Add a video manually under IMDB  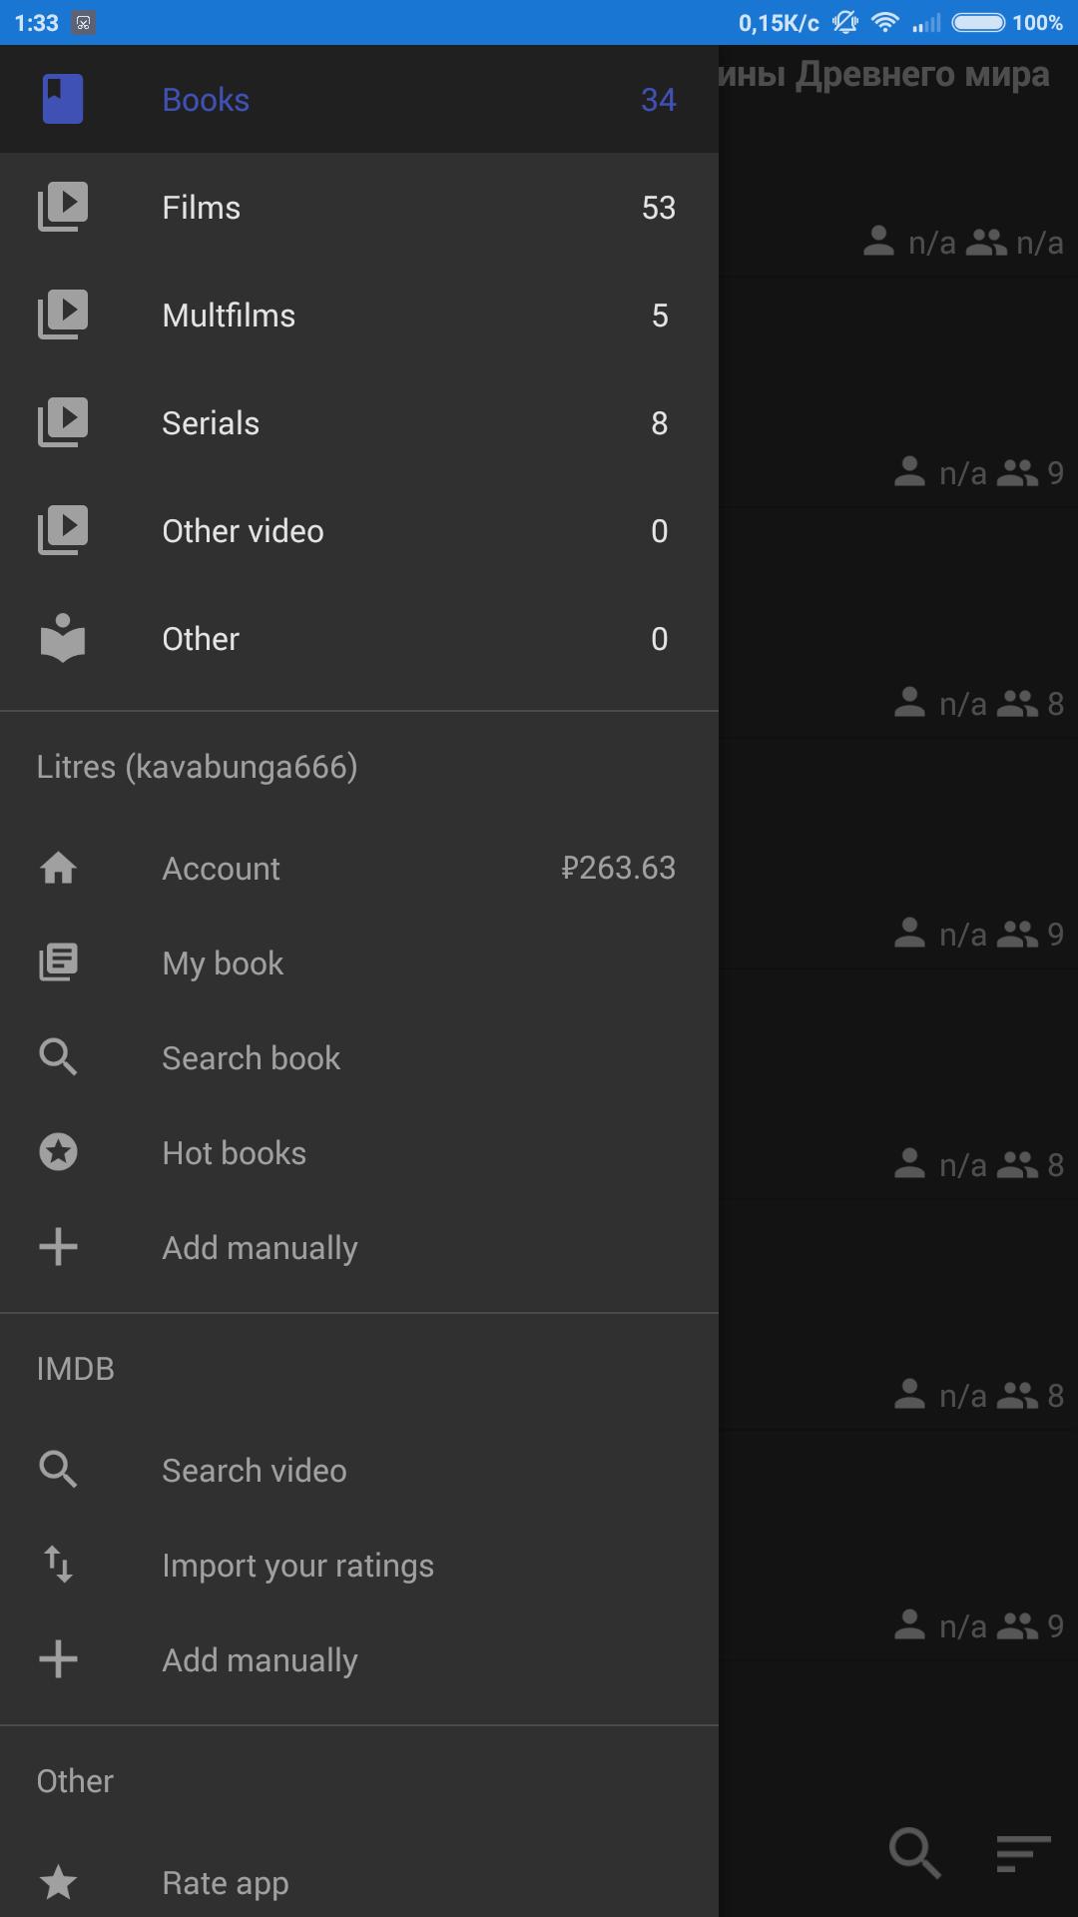pyautogui.click(x=260, y=1660)
